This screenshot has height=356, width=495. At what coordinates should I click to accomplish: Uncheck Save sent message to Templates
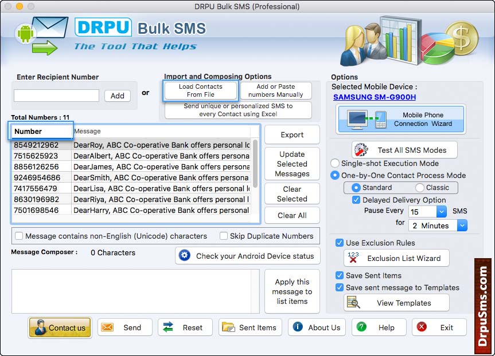click(340, 287)
